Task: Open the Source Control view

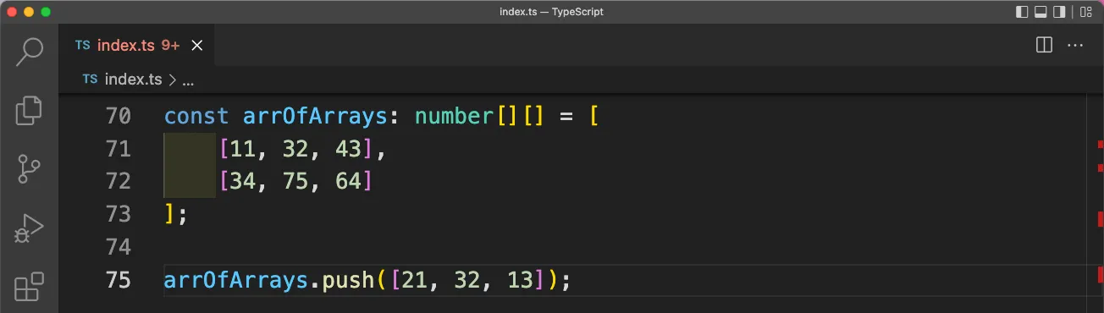Action: (29, 169)
